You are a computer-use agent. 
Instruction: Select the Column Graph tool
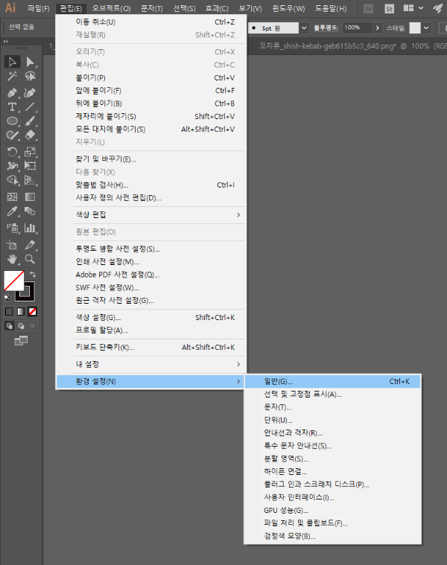(31, 228)
